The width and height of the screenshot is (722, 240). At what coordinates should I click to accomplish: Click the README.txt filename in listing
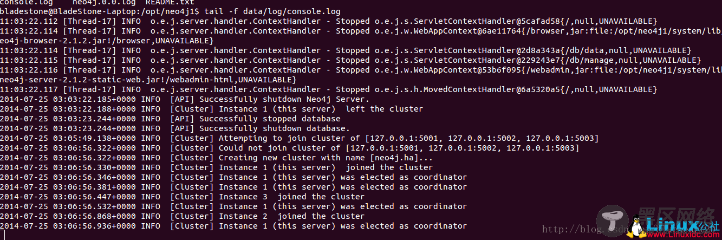tap(170, 2)
